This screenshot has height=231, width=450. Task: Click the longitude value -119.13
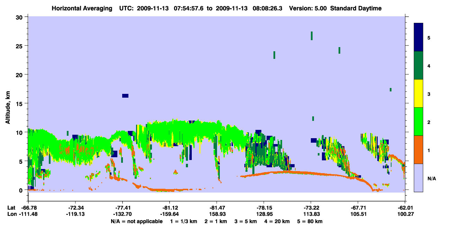click(75, 214)
